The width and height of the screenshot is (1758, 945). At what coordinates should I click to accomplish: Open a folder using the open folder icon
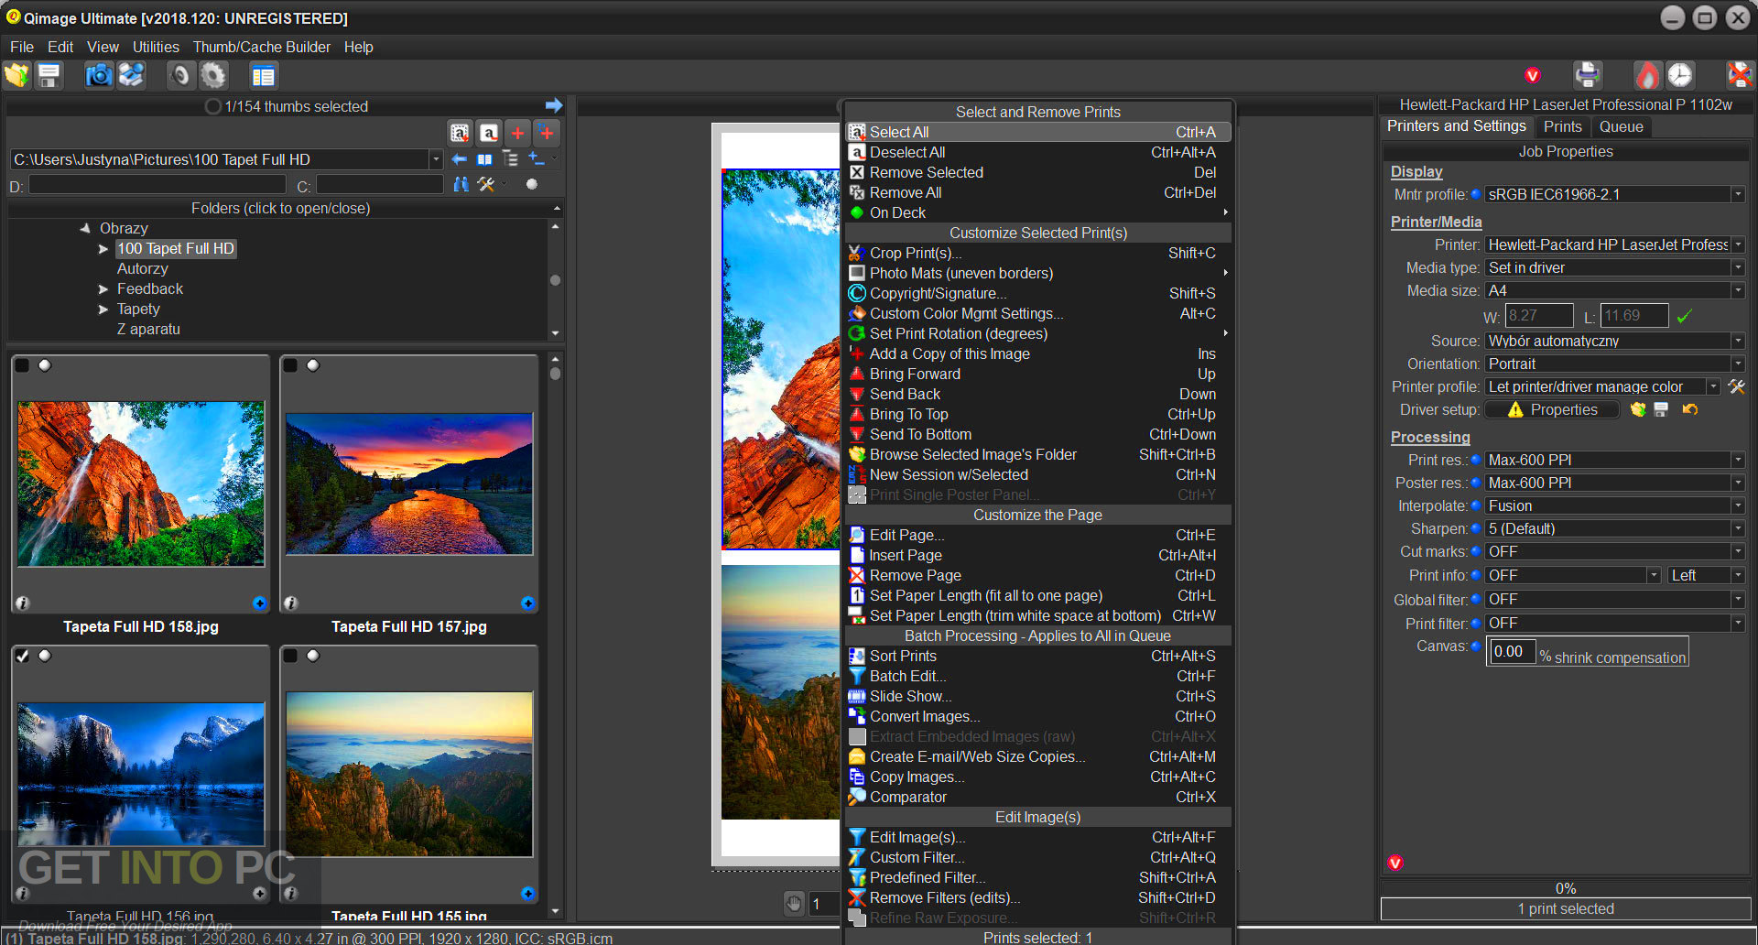tap(16, 75)
